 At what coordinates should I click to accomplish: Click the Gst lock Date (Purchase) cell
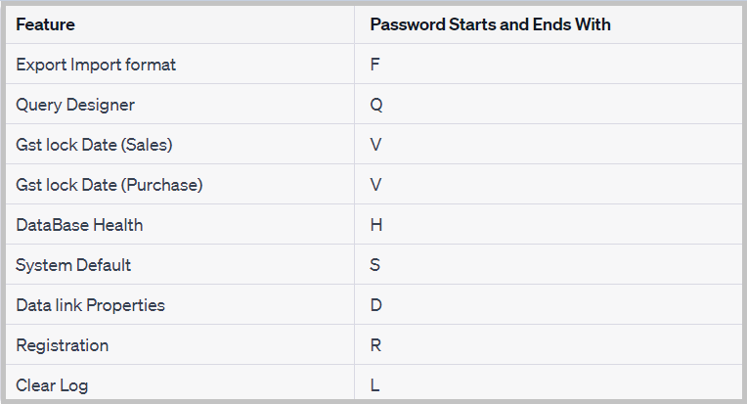tap(110, 184)
